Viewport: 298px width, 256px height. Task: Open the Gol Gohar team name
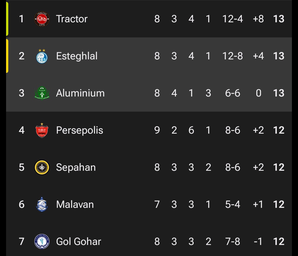(79, 242)
